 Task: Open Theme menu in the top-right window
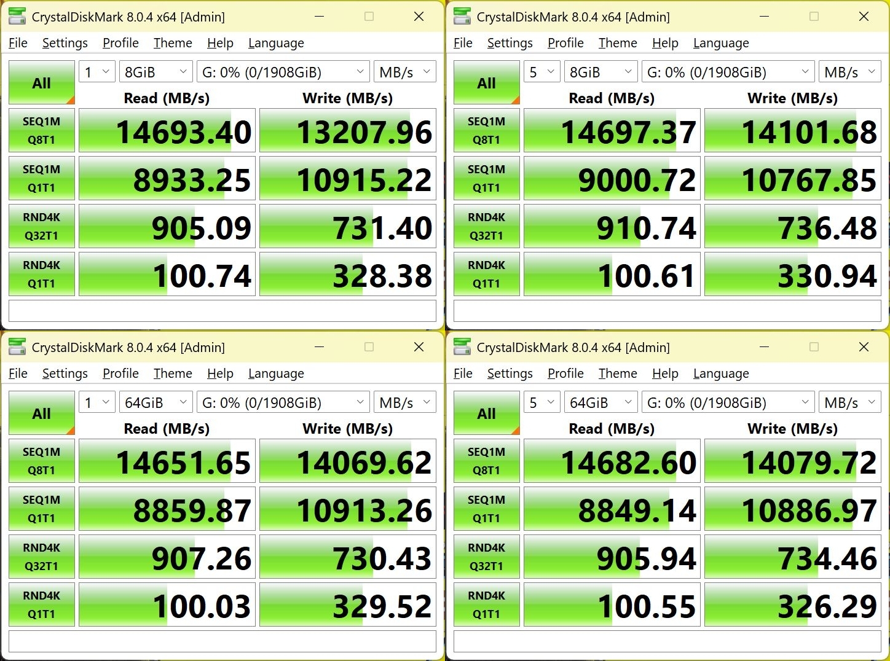point(618,43)
